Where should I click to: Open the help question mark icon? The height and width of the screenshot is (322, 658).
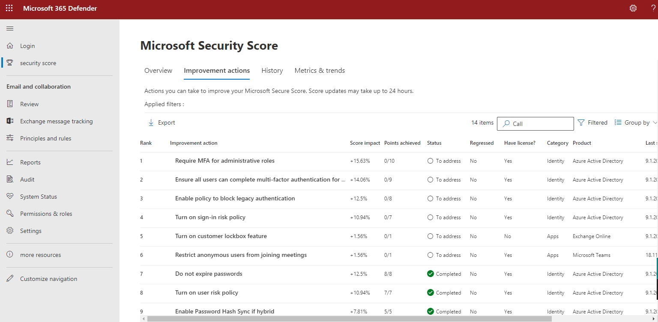pos(653,8)
